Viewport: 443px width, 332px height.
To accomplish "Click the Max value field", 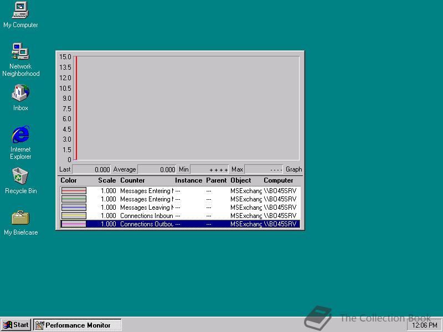I will [264, 169].
